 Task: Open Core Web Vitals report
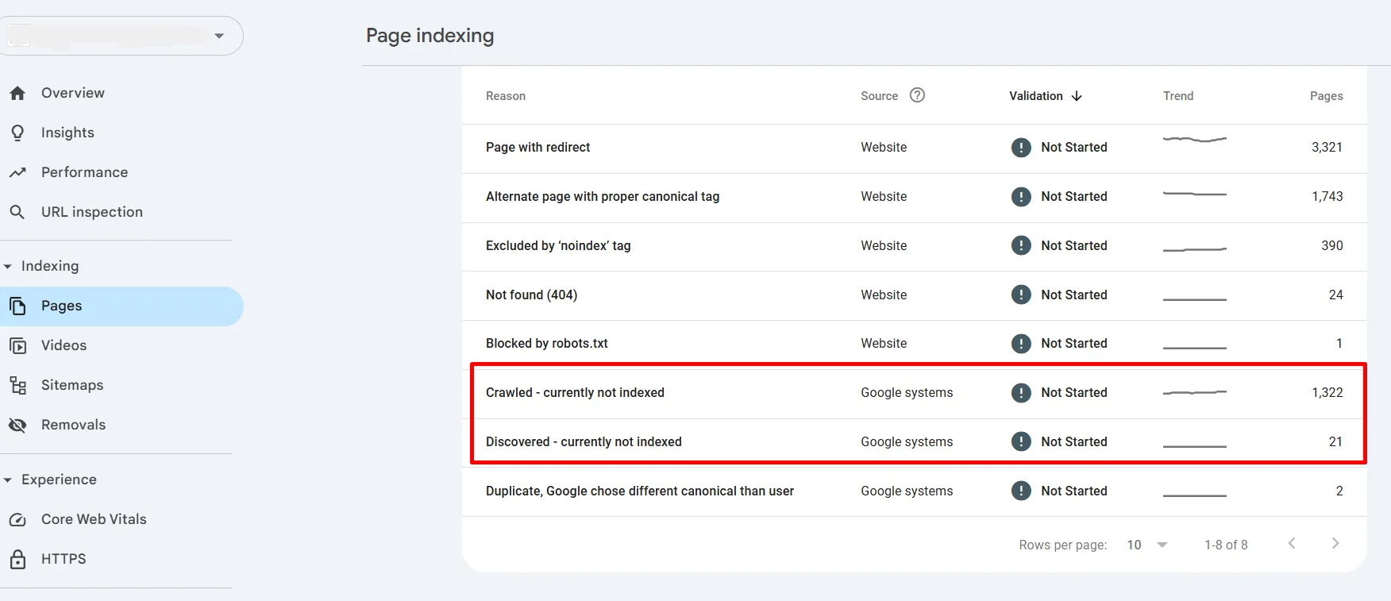pyautogui.click(x=121, y=519)
